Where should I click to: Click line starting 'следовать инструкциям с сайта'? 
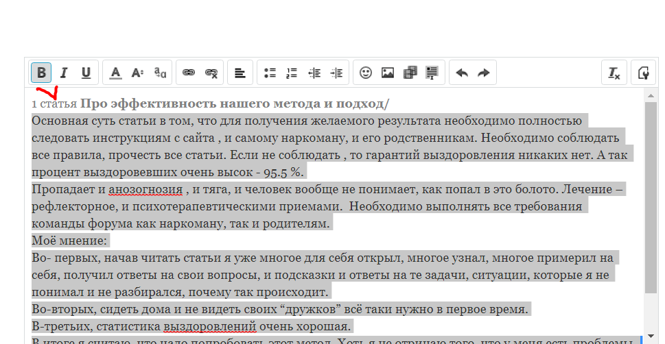[325, 138]
